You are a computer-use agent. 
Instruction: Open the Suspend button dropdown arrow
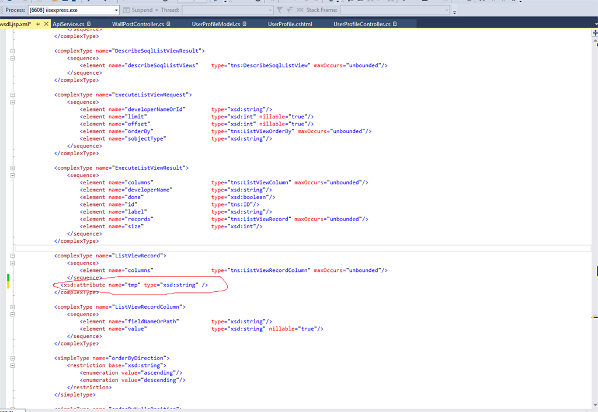point(157,11)
